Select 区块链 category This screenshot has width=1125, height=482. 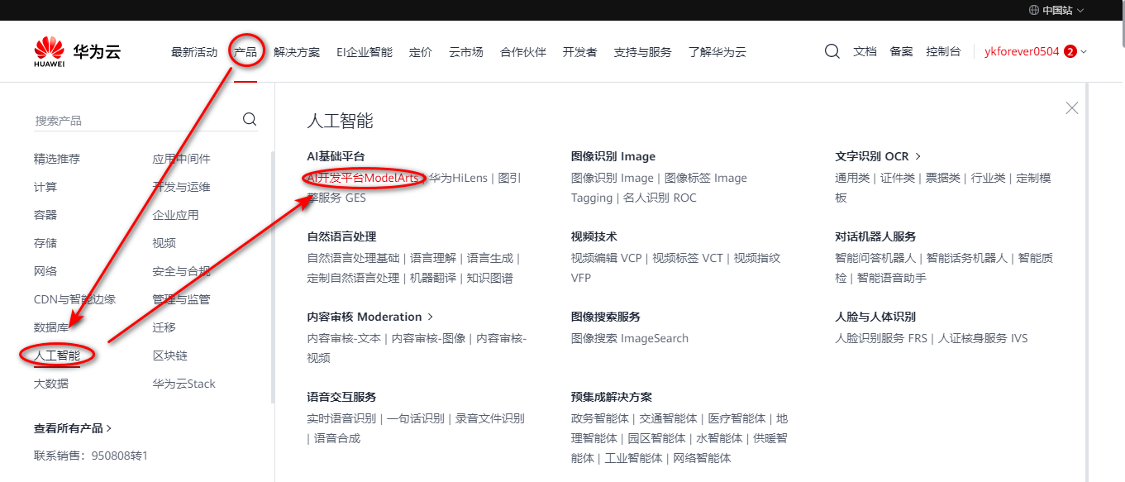[x=169, y=356]
